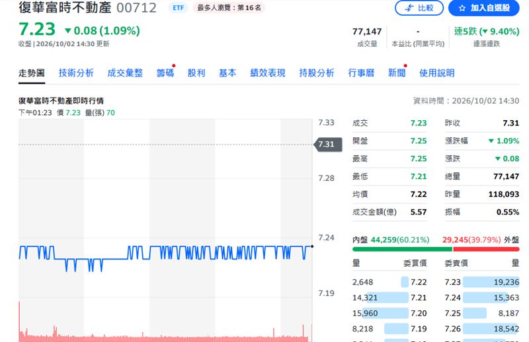Click the 最多人瀏覽：第16名 badge
This screenshot has width=529, height=342.
229,8
